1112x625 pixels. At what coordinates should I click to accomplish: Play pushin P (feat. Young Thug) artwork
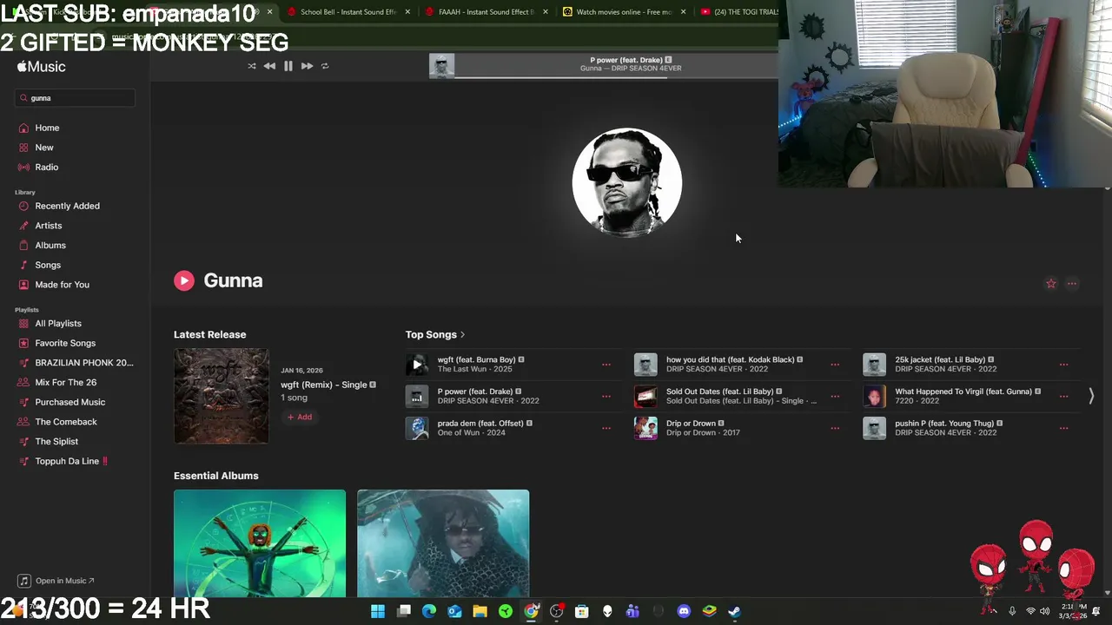coord(874,428)
